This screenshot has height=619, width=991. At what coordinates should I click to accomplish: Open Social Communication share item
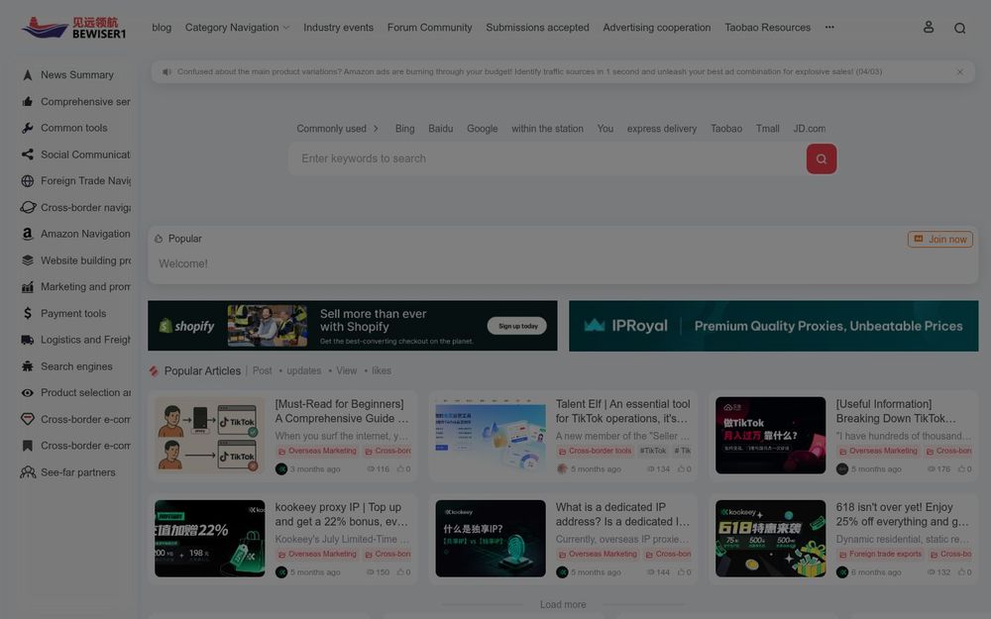75,155
